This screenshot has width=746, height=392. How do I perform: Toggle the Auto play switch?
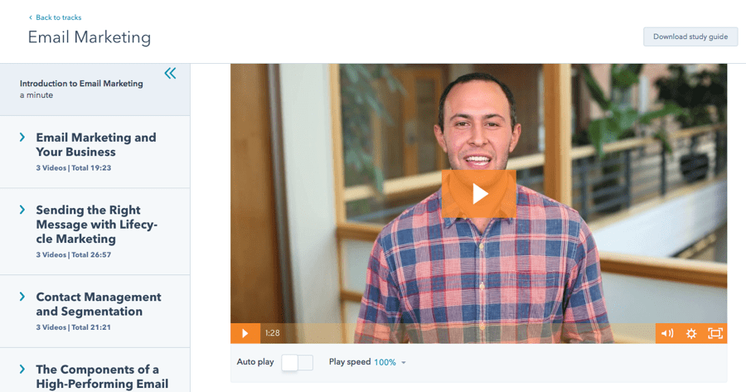(297, 362)
